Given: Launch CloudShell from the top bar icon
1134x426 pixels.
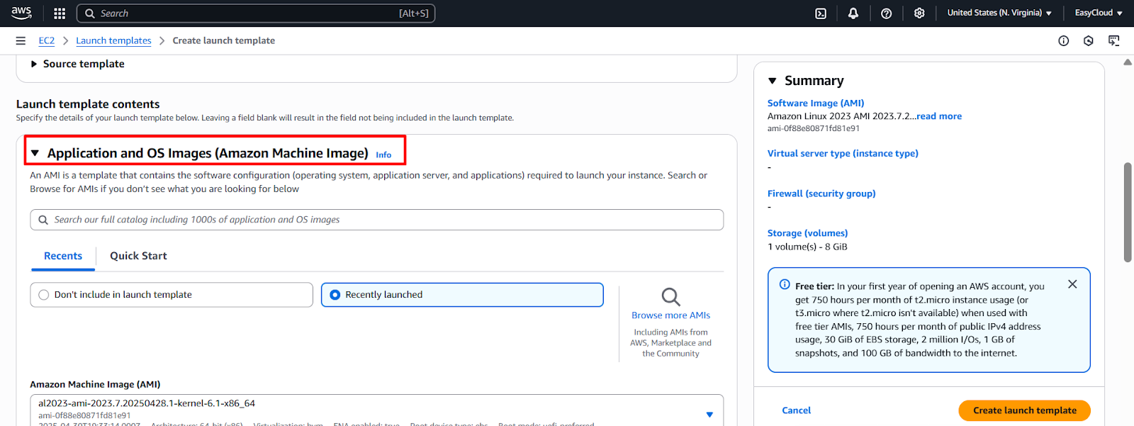Looking at the screenshot, I should pyautogui.click(x=821, y=13).
